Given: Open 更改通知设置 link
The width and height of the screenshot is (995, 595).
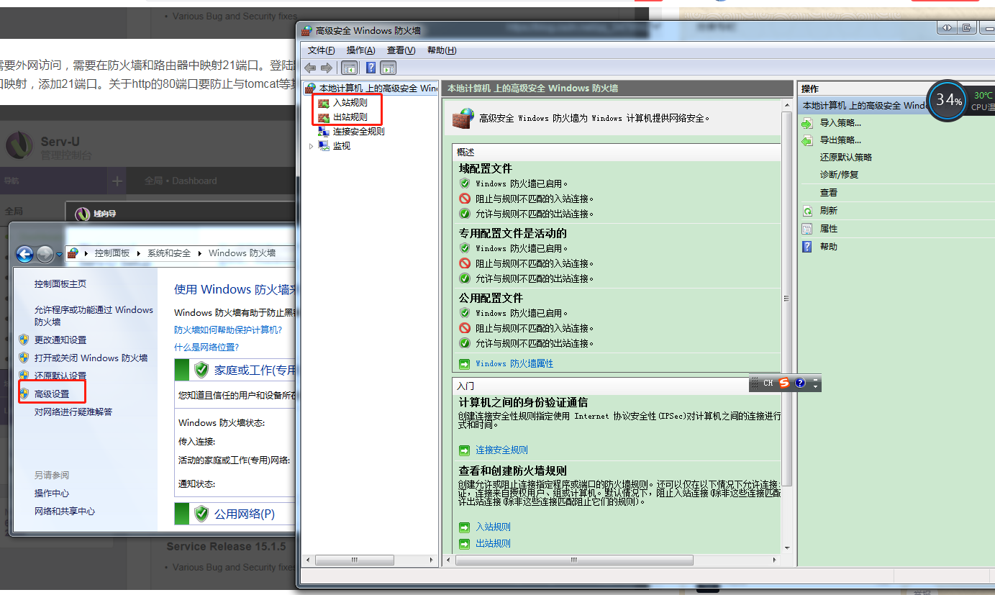Looking at the screenshot, I should point(60,340).
